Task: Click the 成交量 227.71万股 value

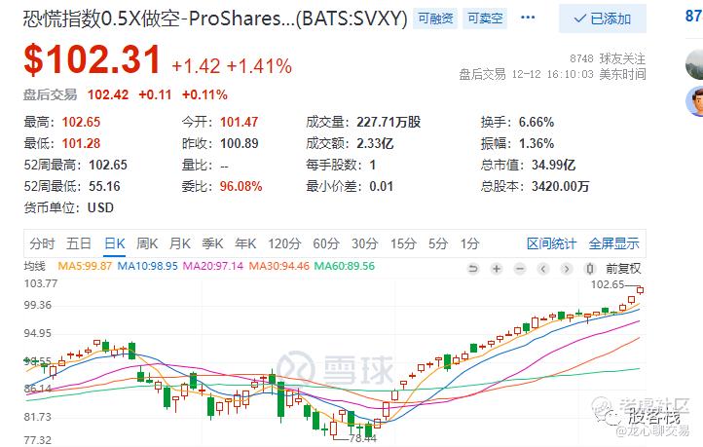Action: [388, 122]
